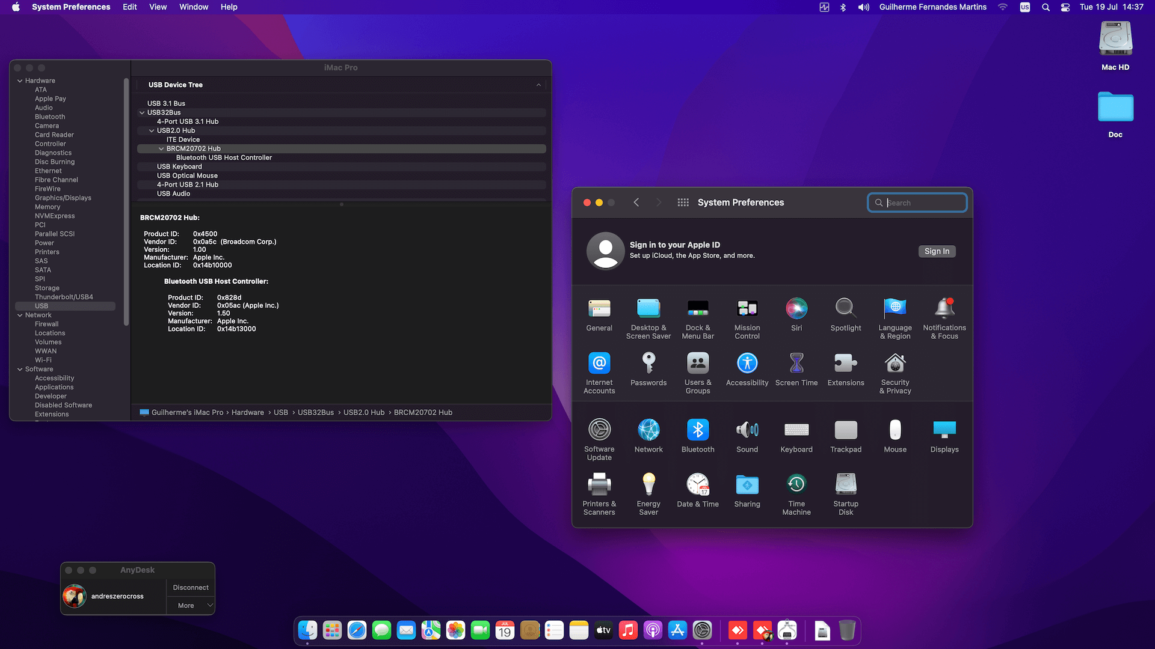The height and width of the screenshot is (649, 1155).
Task: Click USB32Bus in the path bar
Action: [x=316, y=412]
